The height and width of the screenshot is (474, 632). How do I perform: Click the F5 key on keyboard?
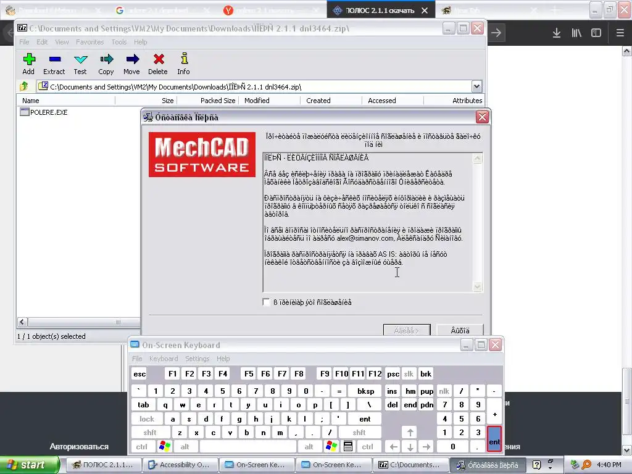pos(249,373)
